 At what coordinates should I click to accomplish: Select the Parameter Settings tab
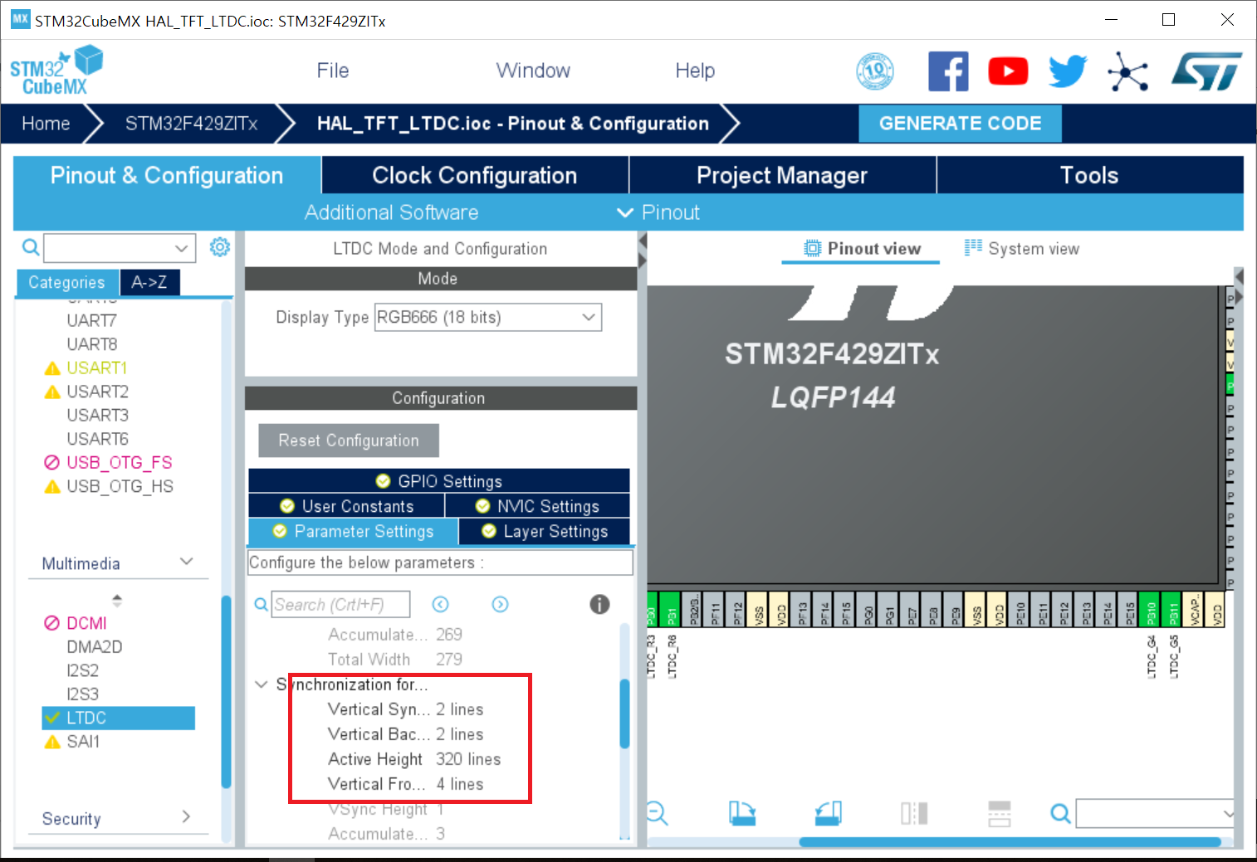point(353,531)
